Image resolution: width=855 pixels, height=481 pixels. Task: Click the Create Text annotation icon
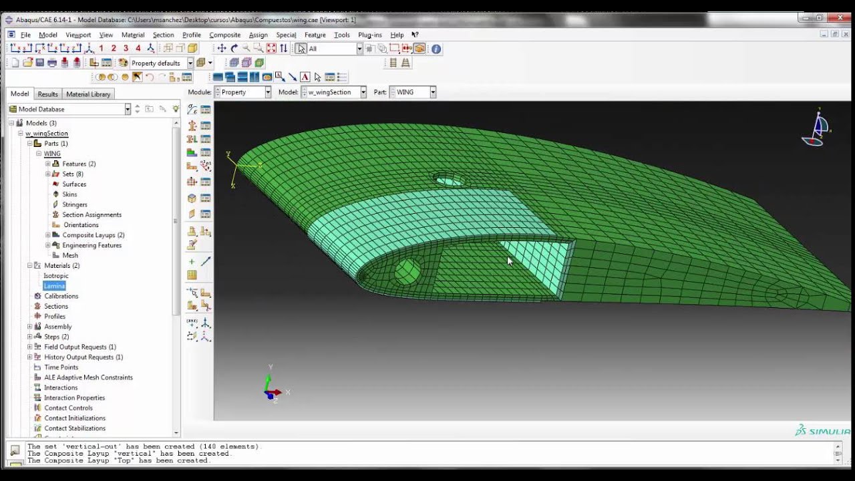pyautogui.click(x=305, y=77)
